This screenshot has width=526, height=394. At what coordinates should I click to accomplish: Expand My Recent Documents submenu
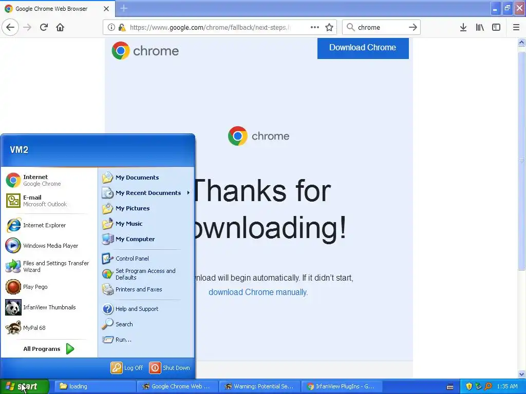pyautogui.click(x=146, y=193)
